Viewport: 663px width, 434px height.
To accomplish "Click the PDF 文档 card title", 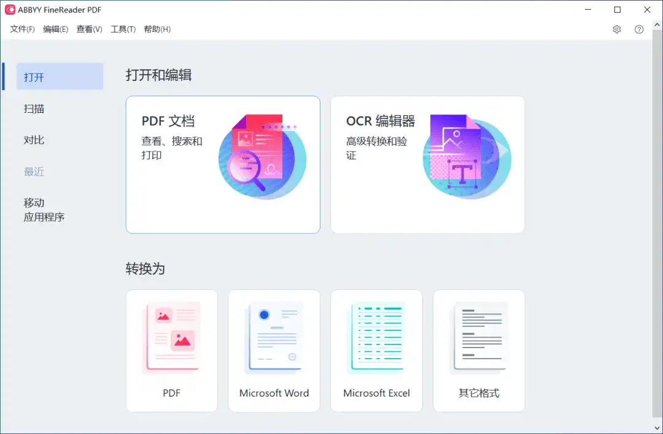I will tap(168, 121).
